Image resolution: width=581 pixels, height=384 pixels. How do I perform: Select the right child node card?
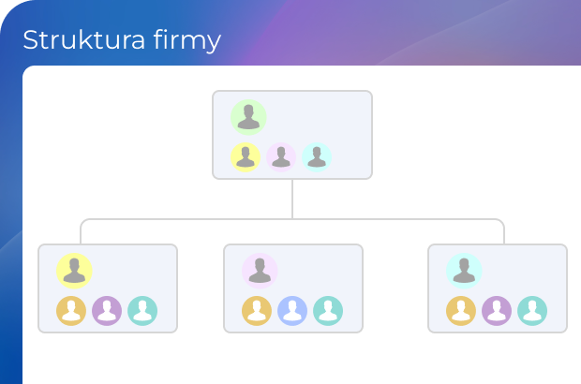(x=498, y=288)
